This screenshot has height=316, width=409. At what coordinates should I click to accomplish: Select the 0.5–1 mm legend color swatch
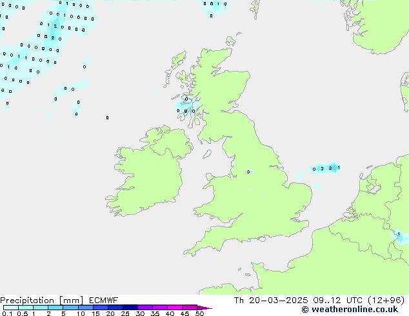(26, 308)
